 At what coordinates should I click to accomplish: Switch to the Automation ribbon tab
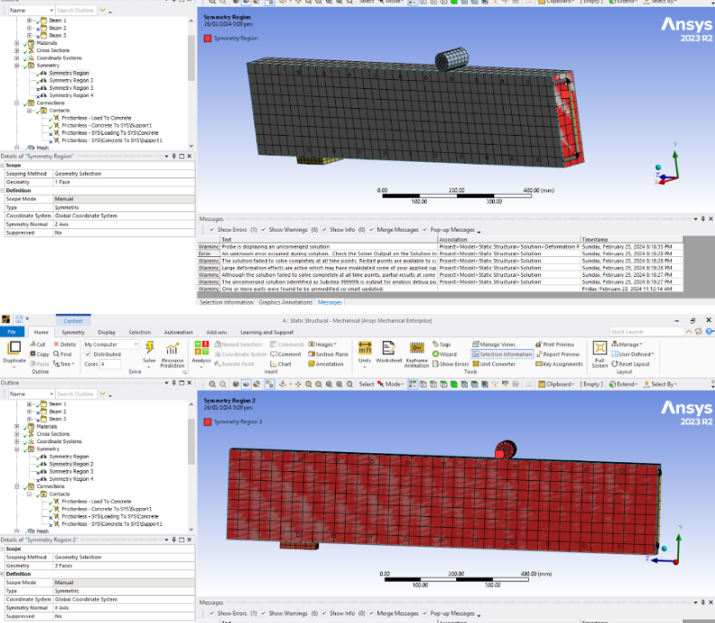178,333
